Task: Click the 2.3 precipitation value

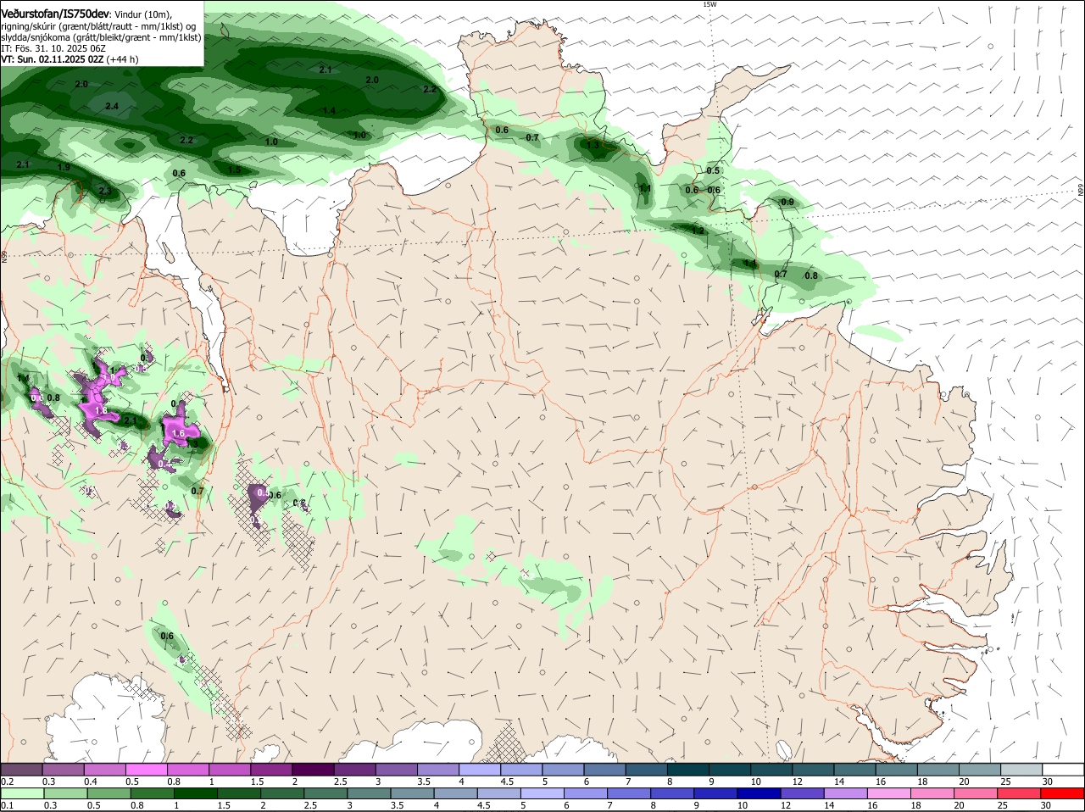Action: [x=104, y=192]
